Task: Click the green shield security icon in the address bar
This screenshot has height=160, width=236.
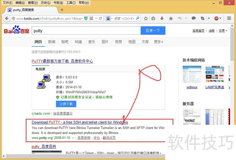Action: 86,18
